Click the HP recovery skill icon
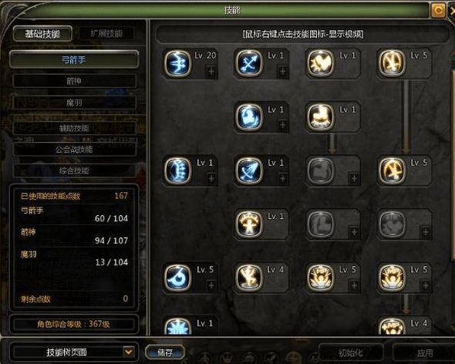 coord(320,277)
